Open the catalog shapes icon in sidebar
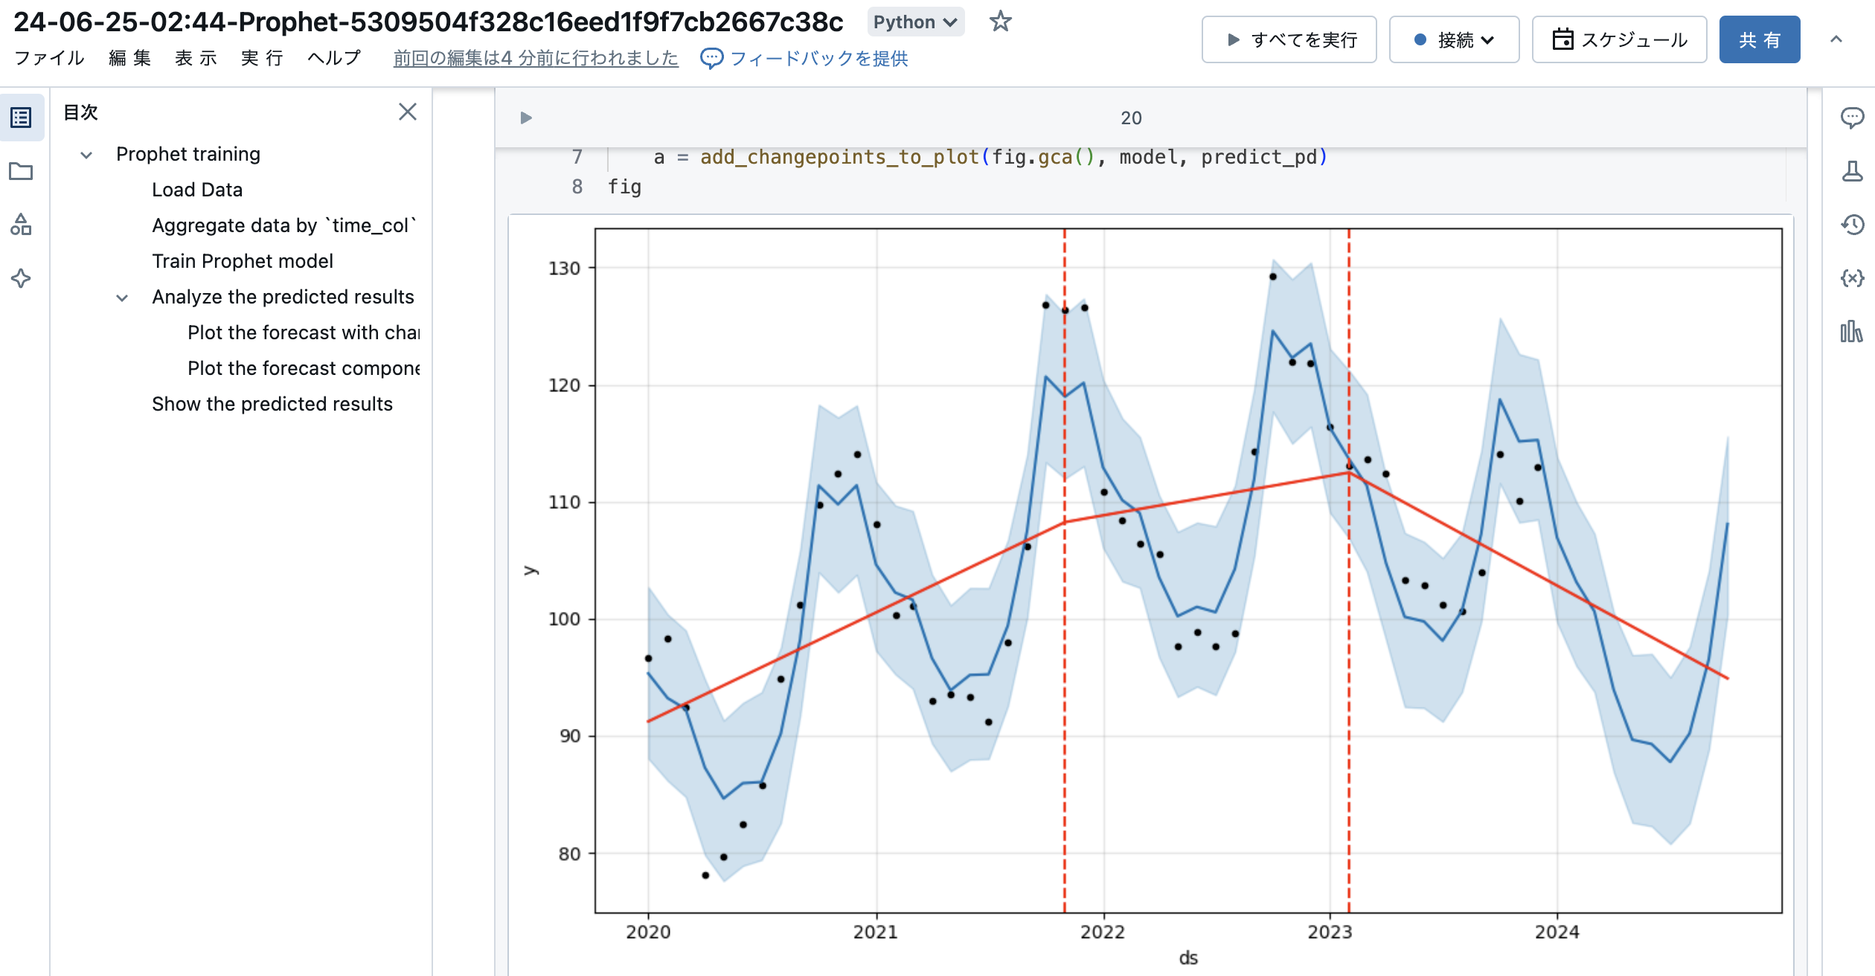The height and width of the screenshot is (976, 1875). [x=21, y=225]
